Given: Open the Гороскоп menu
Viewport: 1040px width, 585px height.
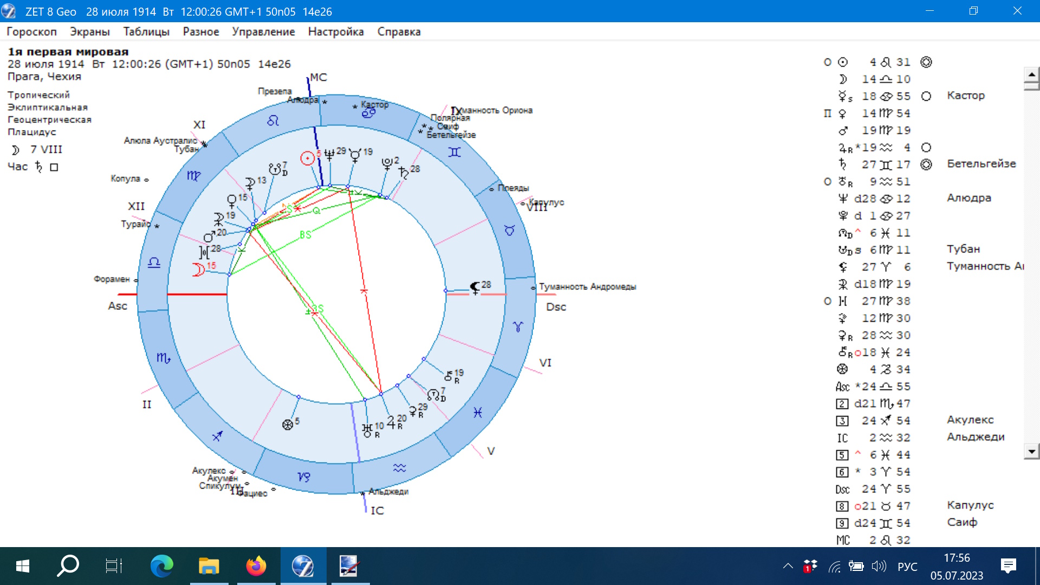Looking at the screenshot, I should pos(31,31).
